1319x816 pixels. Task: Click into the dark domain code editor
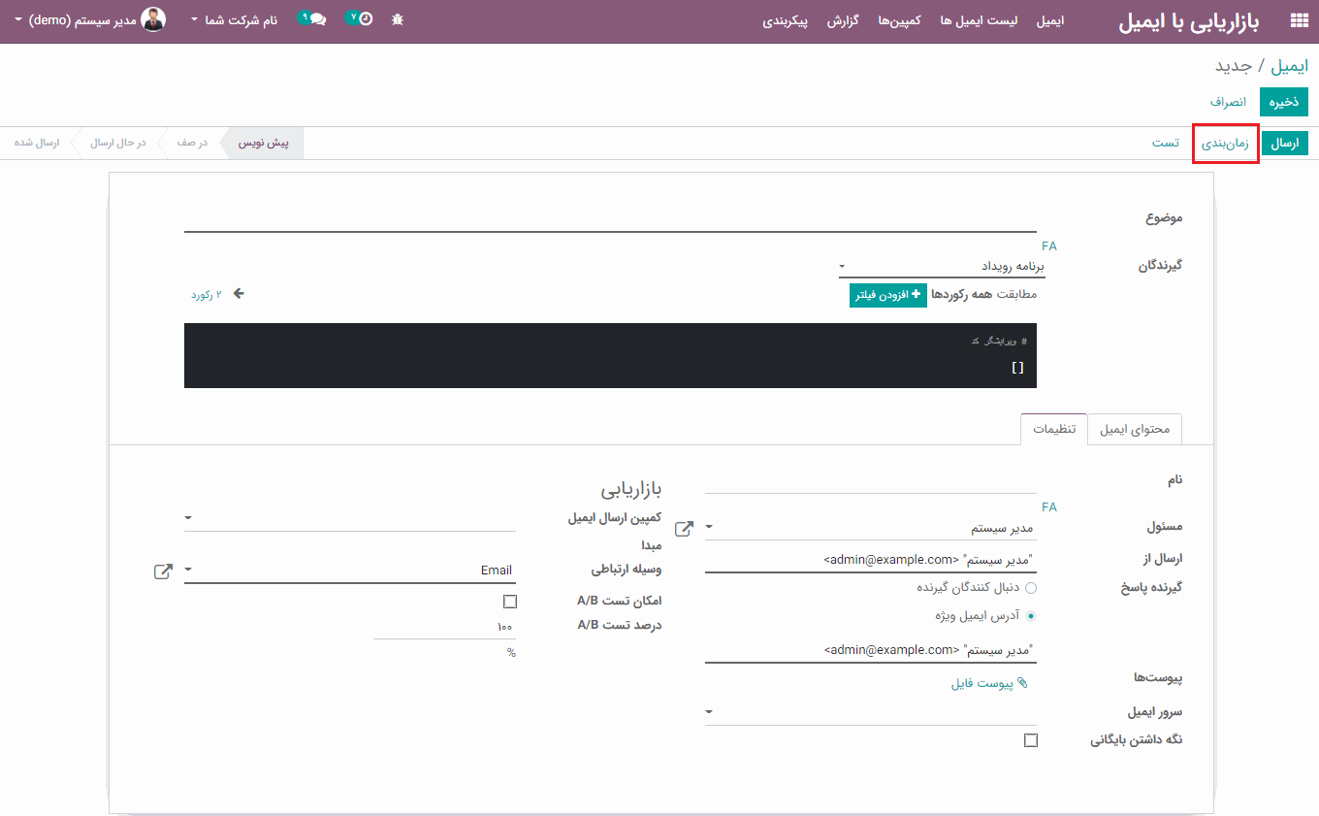coord(610,355)
